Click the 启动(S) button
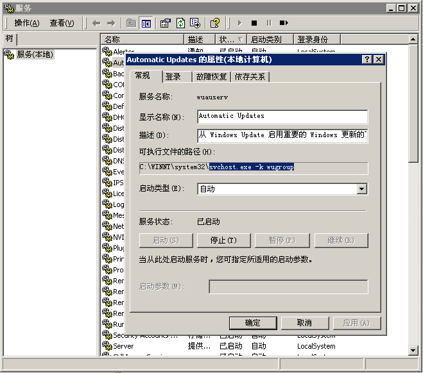Image resolution: width=423 pixels, height=373 pixels. click(x=166, y=240)
